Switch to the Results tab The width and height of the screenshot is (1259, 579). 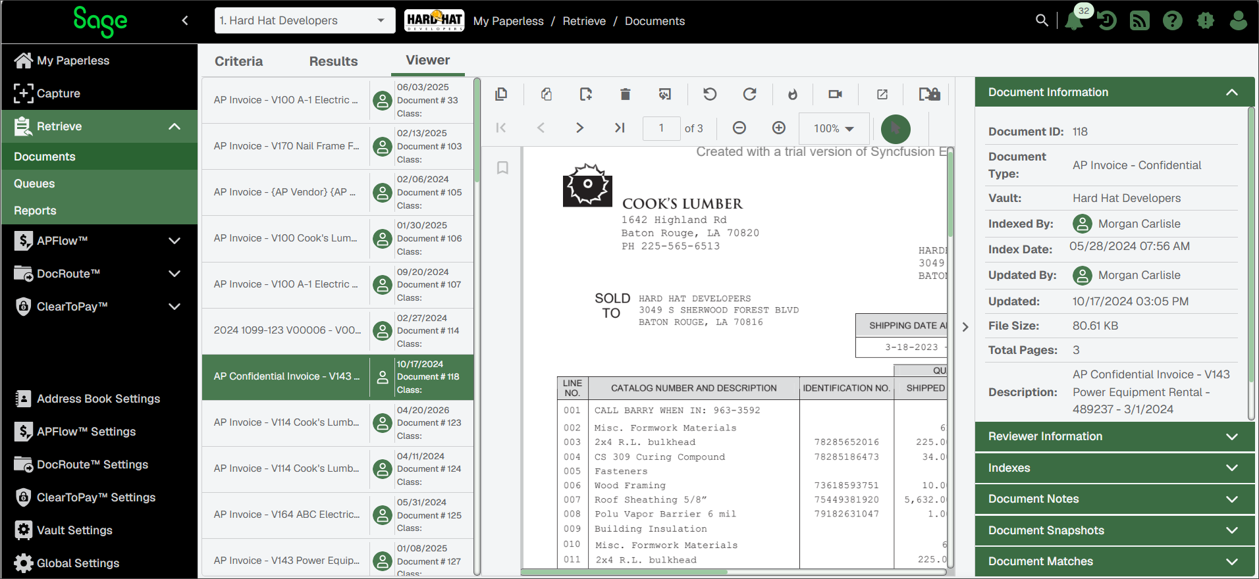pyautogui.click(x=334, y=61)
